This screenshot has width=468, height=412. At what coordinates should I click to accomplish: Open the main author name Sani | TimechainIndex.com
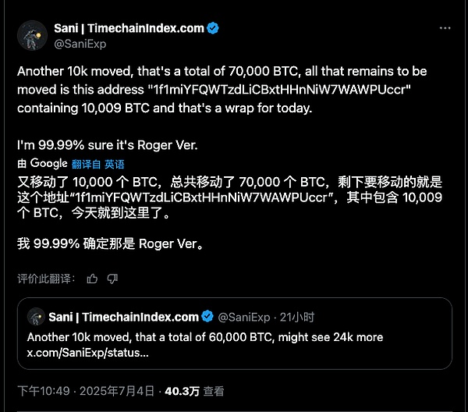click(x=128, y=28)
